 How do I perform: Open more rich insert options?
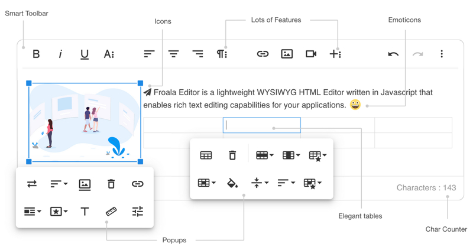[x=335, y=54]
